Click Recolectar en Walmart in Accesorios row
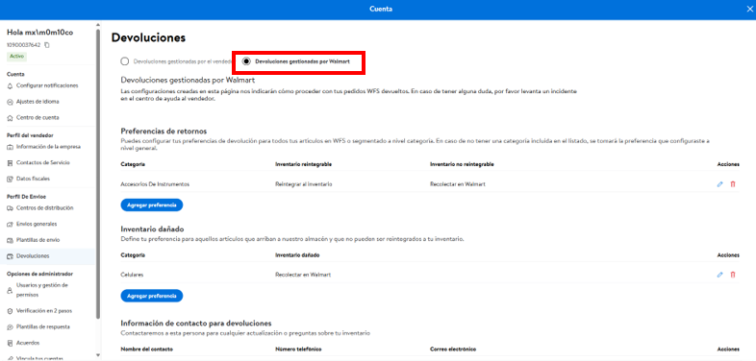This screenshot has height=361, width=756. (458, 184)
